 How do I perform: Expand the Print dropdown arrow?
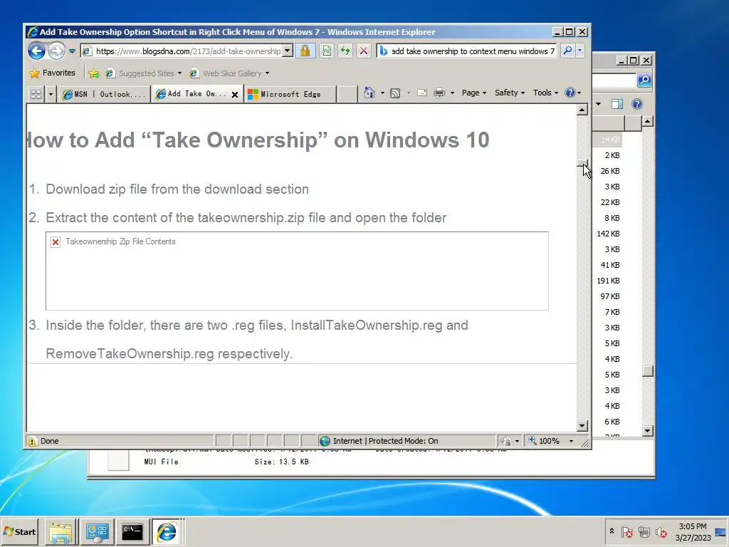click(x=452, y=93)
